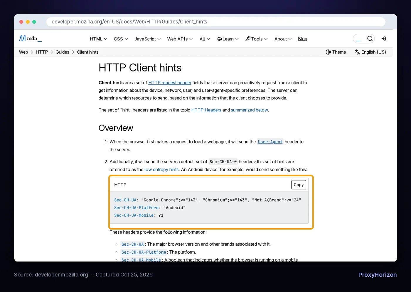Expand the HTML navigation menu
The height and width of the screenshot is (292, 411).
pos(99,39)
